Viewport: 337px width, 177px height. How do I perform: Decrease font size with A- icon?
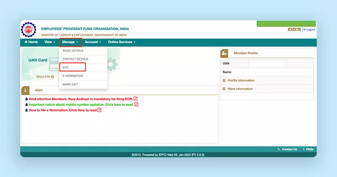coord(289,29)
